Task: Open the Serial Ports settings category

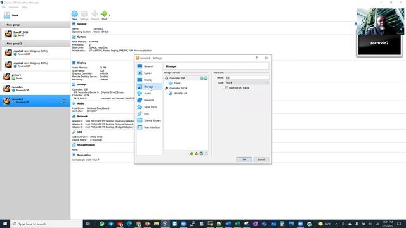Action: pos(149,107)
